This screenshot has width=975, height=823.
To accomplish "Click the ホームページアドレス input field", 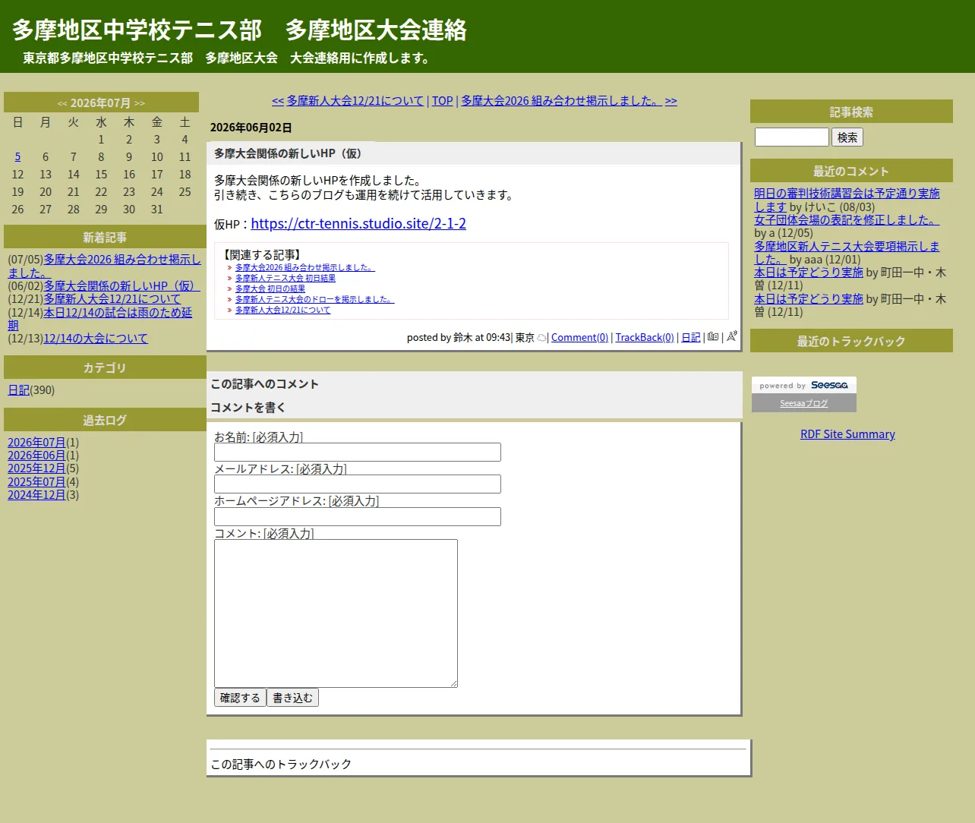I will click(358, 517).
